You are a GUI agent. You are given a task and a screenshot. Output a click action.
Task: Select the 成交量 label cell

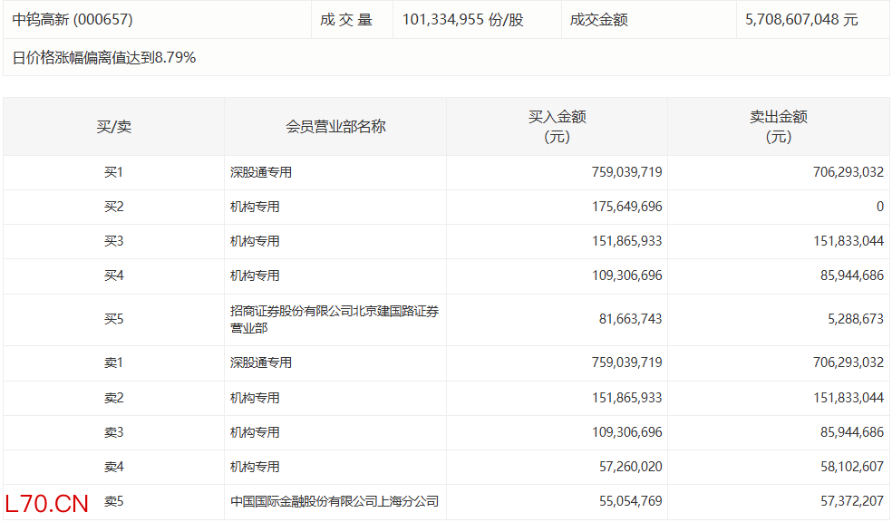click(x=345, y=19)
